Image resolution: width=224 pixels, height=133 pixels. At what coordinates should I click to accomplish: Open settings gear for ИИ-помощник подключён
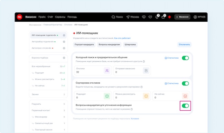tap(64, 35)
